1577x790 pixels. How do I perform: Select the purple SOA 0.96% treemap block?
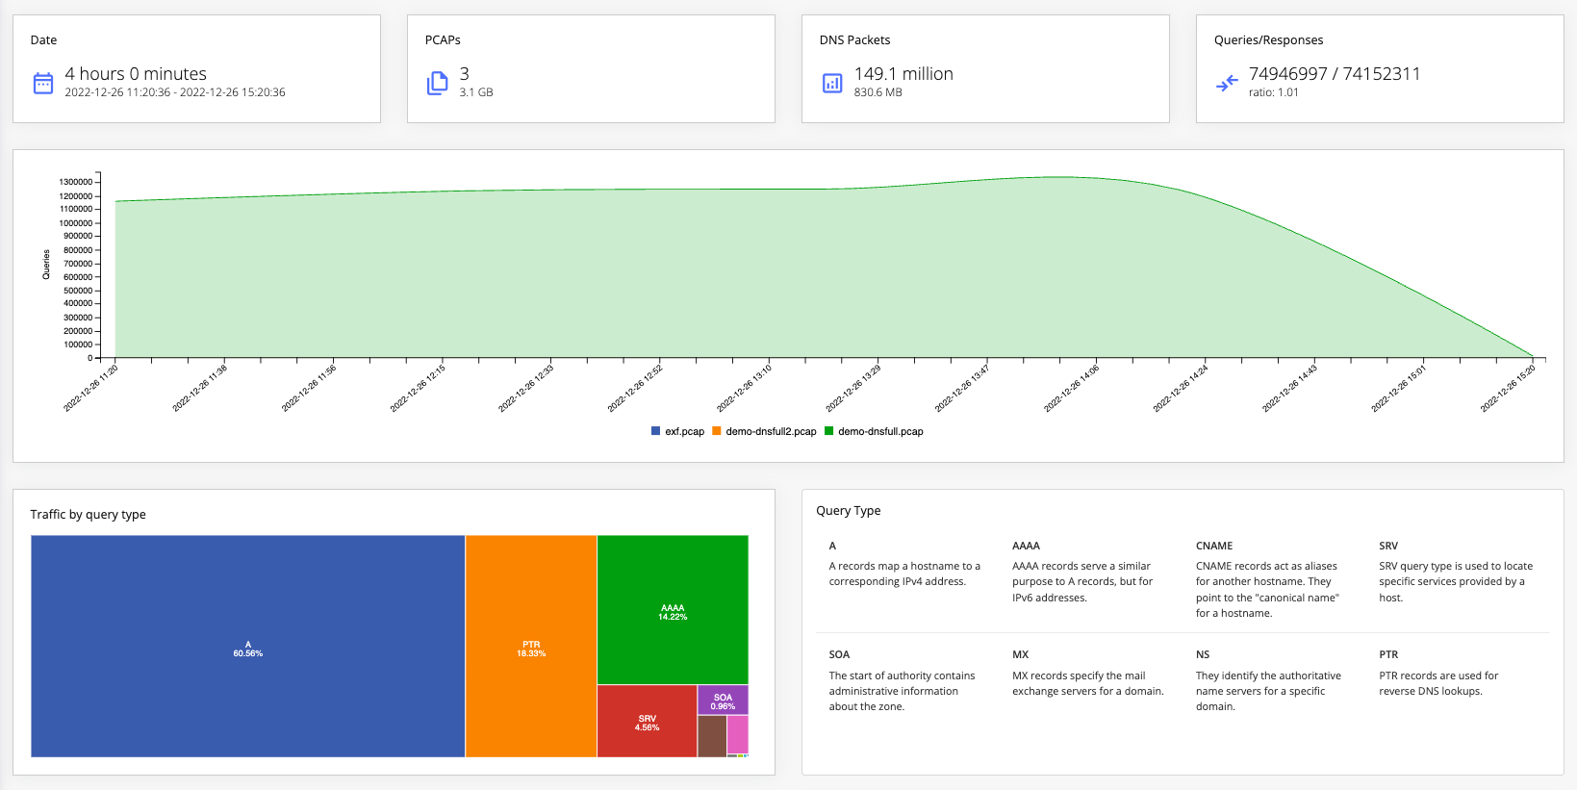tap(723, 700)
